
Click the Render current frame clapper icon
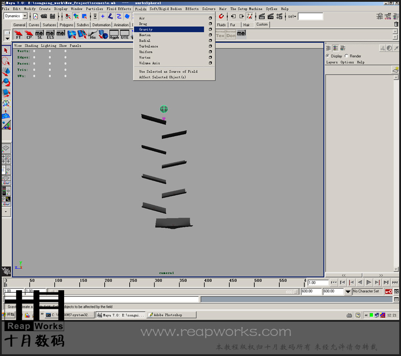coord(262,16)
